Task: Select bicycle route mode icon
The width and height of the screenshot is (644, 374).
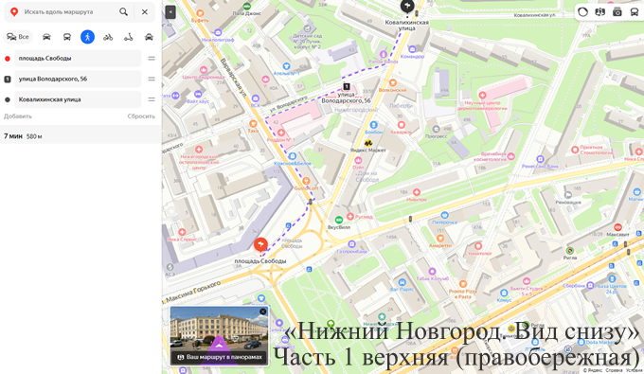Action: point(108,37)
